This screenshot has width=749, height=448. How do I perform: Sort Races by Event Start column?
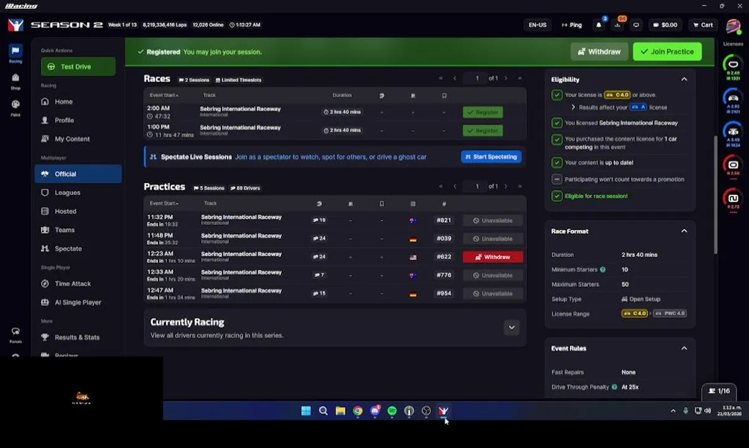point(164,95)
